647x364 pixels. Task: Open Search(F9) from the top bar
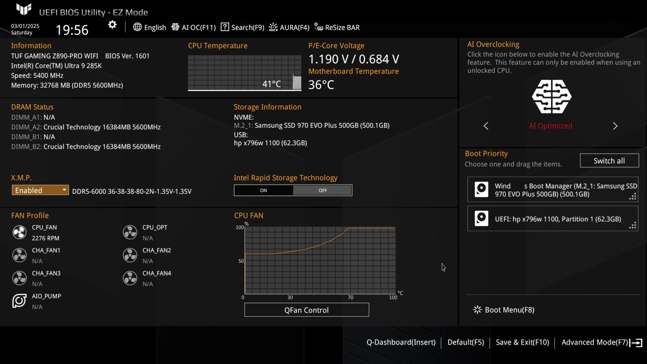[243, 27]
